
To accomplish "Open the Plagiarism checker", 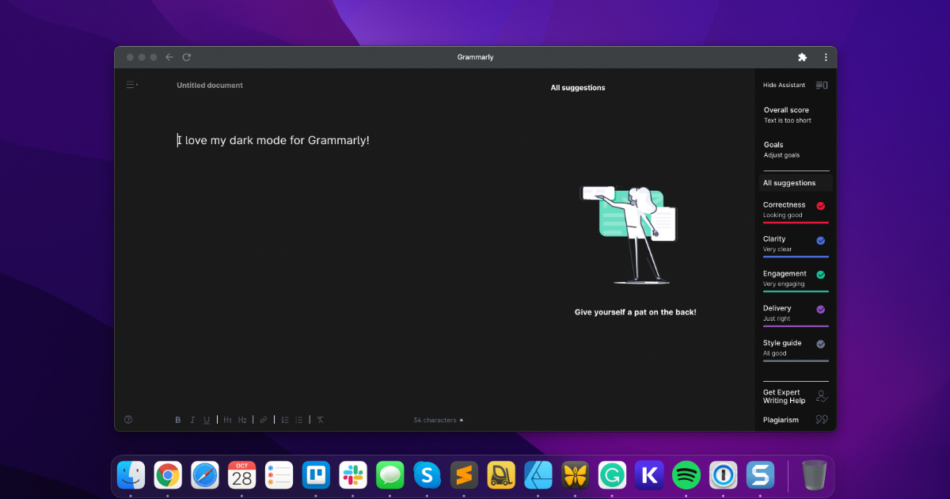I will (x=781, y=420).
